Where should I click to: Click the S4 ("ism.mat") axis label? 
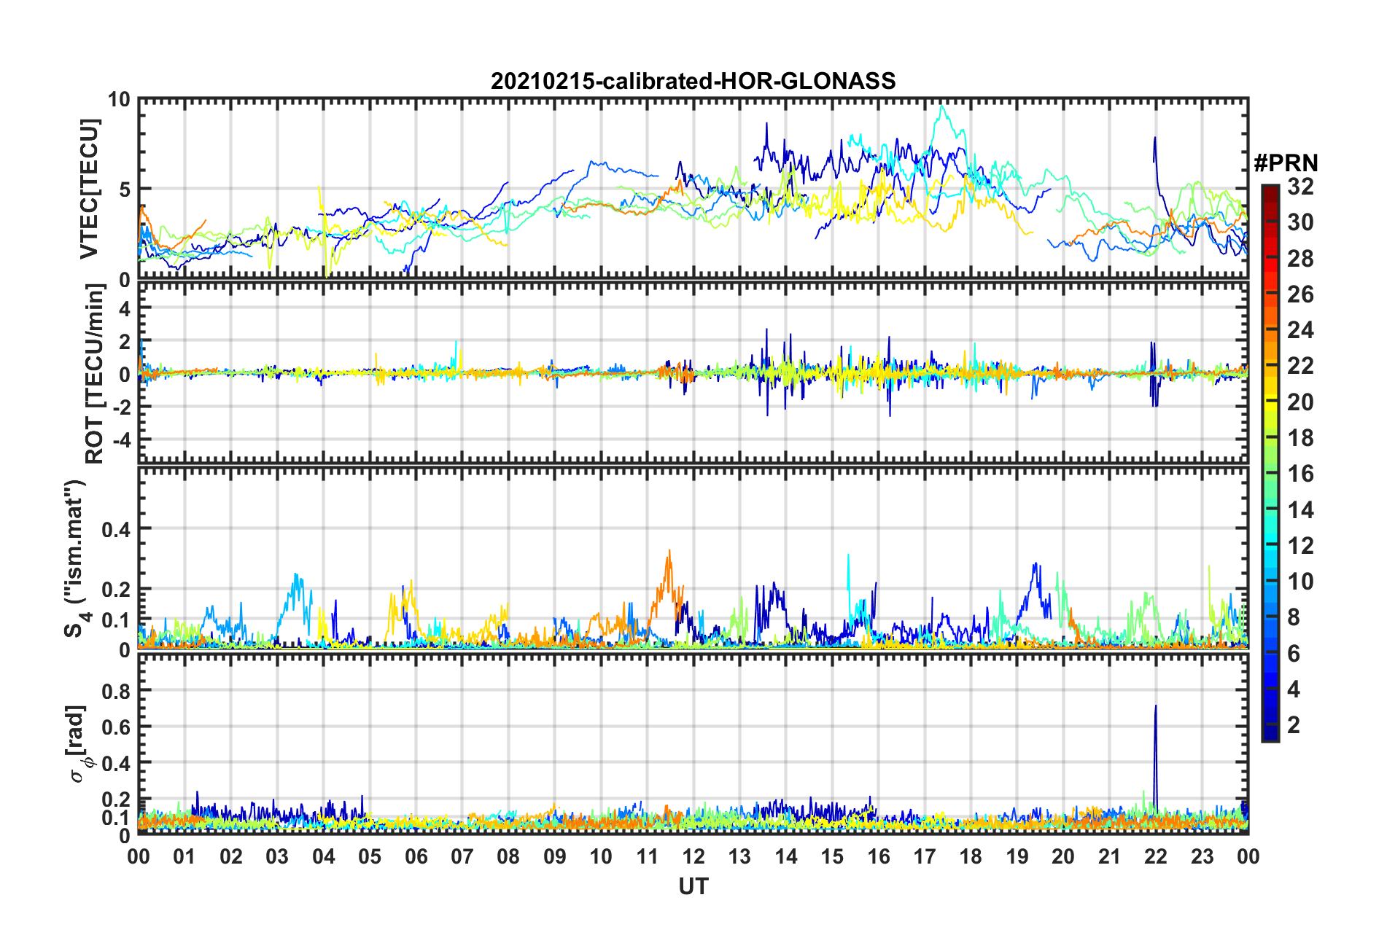(x=76, y=558)
